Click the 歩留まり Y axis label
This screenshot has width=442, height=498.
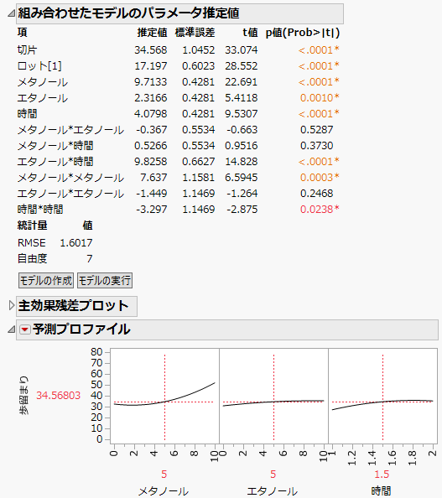click(23, 396)
